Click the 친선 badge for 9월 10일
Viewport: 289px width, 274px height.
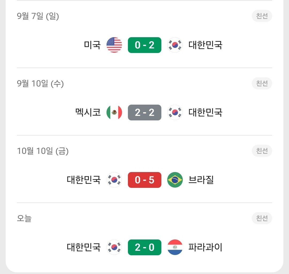[x=262, y=84]
